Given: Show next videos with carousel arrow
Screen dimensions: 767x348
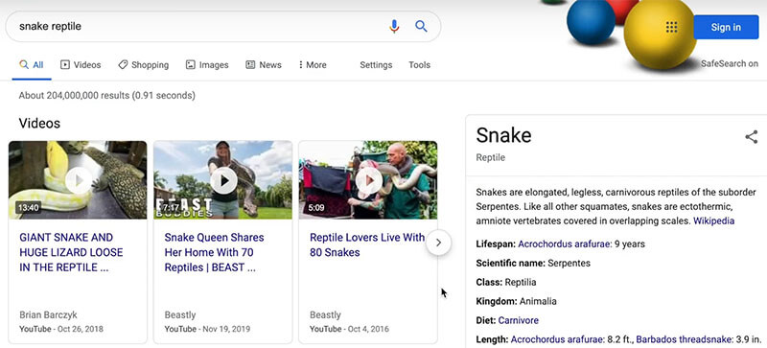Looking at the screenshot, I should 438,243.
